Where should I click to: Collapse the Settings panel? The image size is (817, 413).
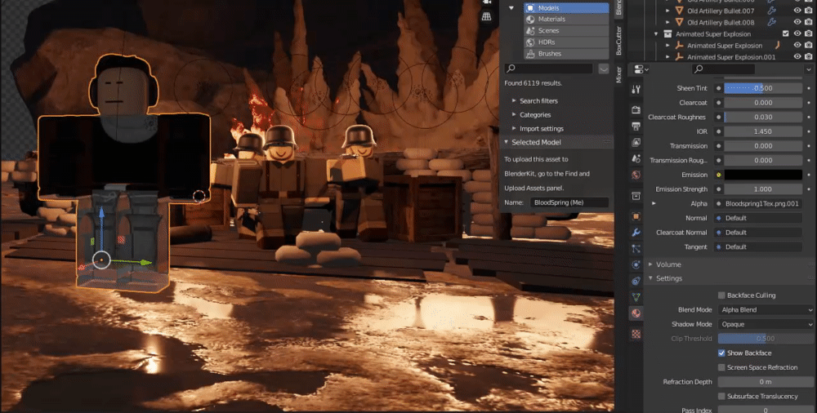pos(651,278)
